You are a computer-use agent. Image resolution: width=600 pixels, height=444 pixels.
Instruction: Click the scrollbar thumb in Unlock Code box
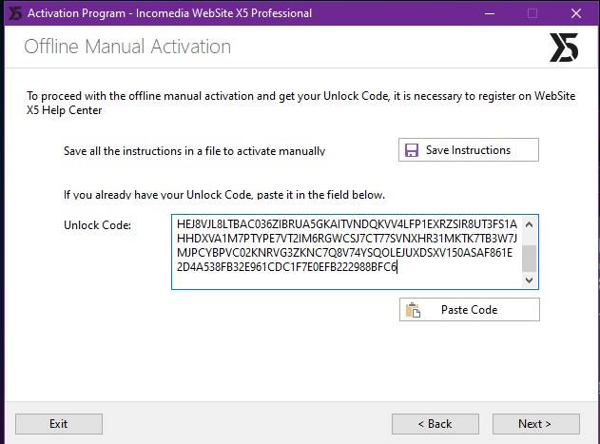point(530,259)
